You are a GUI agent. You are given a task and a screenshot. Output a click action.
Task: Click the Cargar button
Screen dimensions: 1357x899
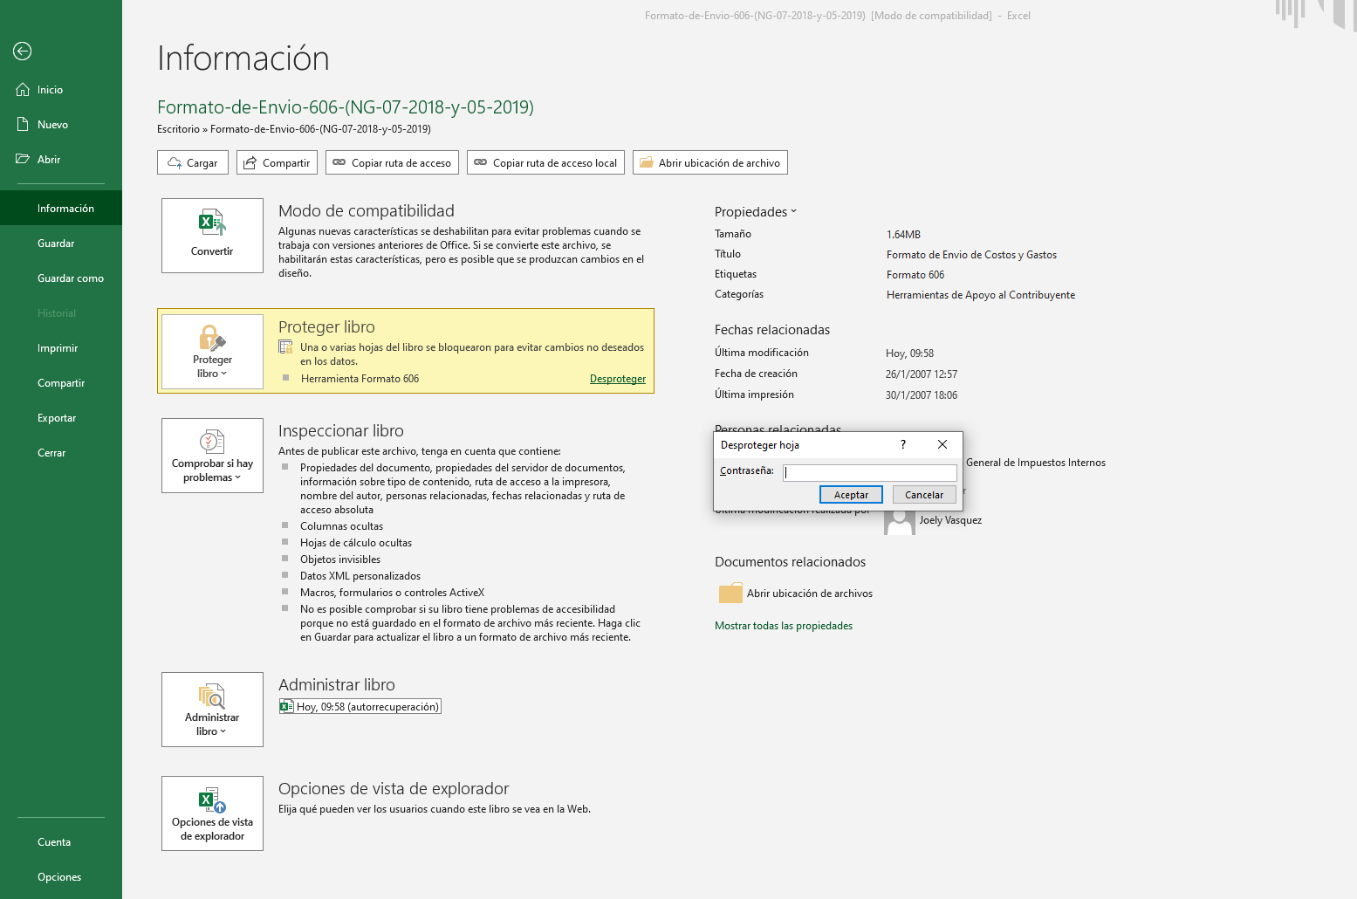tap(193, 162)
